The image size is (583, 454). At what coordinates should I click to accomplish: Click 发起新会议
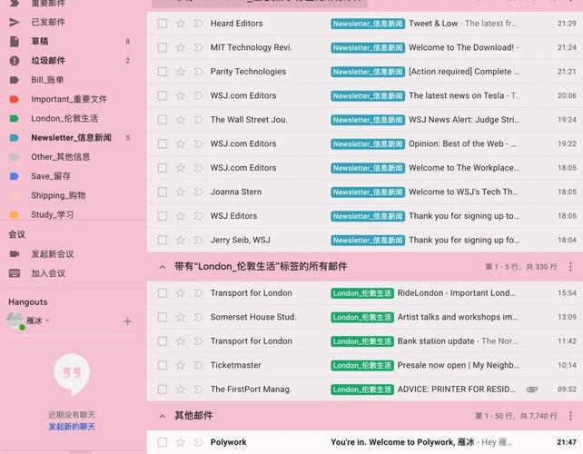pos(53,254)
